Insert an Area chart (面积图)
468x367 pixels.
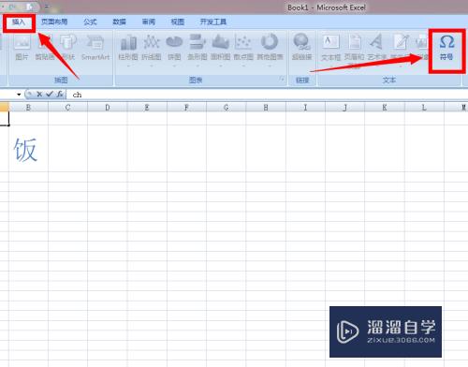click(x=220, y=50)
